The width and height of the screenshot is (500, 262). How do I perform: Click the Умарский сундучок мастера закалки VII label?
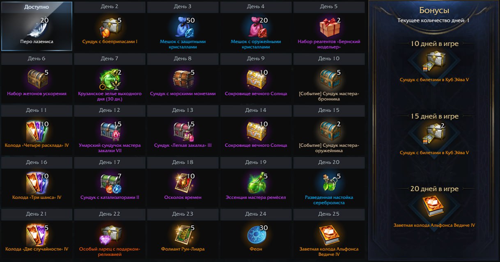(x=110, y=148)
